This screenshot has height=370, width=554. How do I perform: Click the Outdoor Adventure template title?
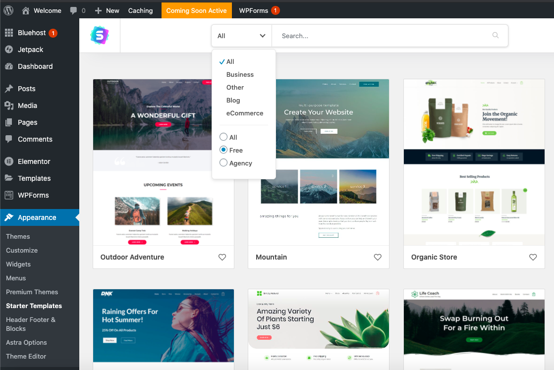pyautogui.click(x=132, y=257)
